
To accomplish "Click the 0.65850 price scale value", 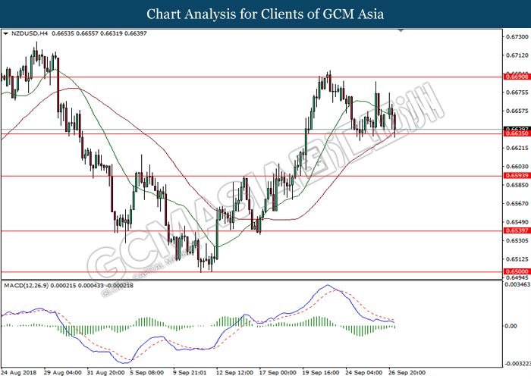I will (517, 185).
